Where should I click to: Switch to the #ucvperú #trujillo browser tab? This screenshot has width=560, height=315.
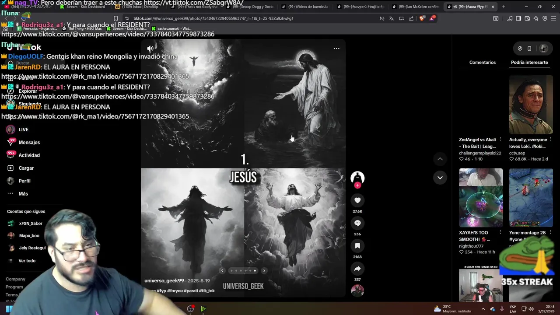pyautogui.click(x=360, y=7)
